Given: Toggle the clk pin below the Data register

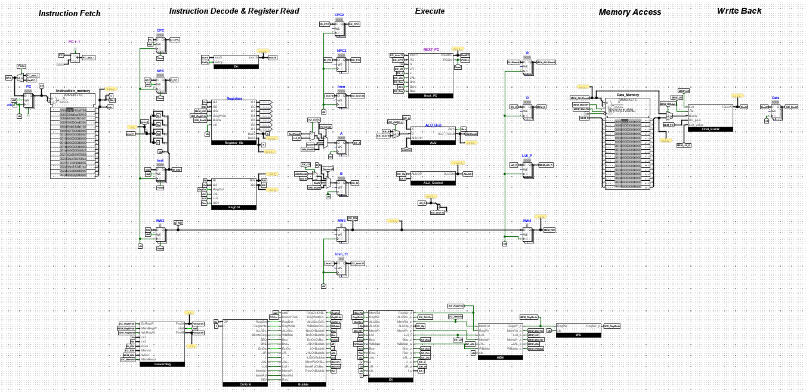Looking at the screenshot, I should coord(767,121).
